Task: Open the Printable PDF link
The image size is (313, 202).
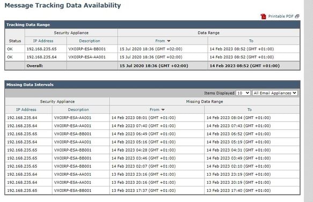Action: [x=281, y=16]
